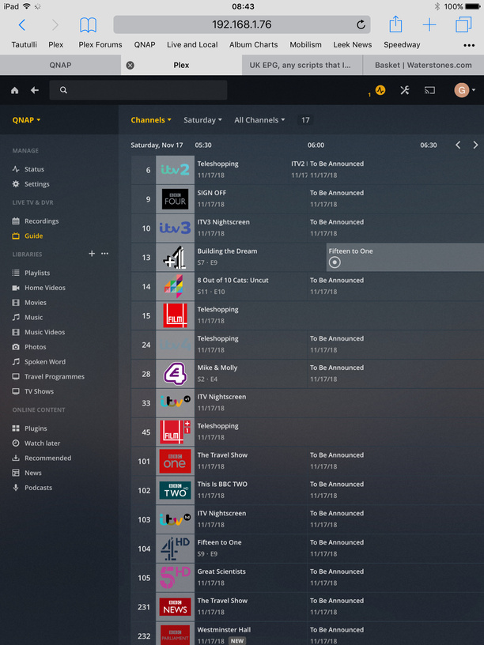
Task: Open Recordings in the sidebar
Action: (36, 221)
